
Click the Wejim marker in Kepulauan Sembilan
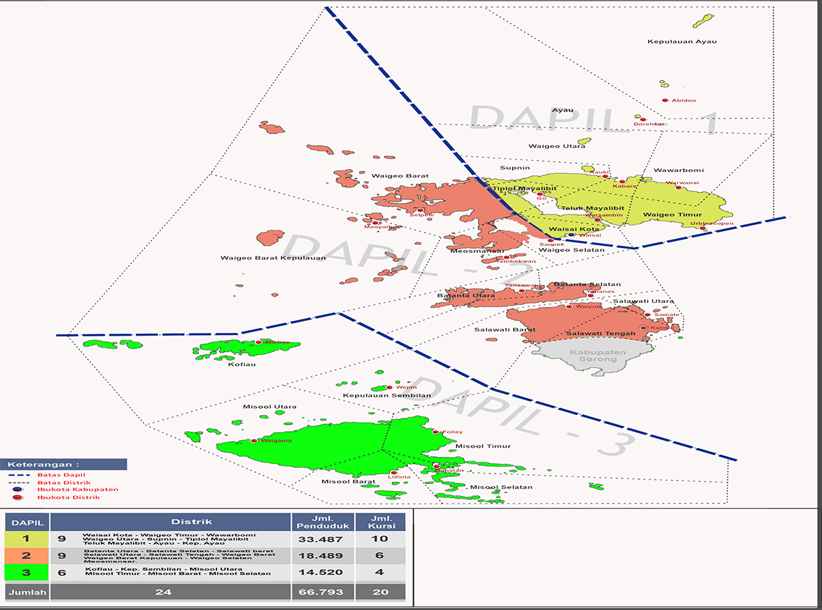click(389, 387)
